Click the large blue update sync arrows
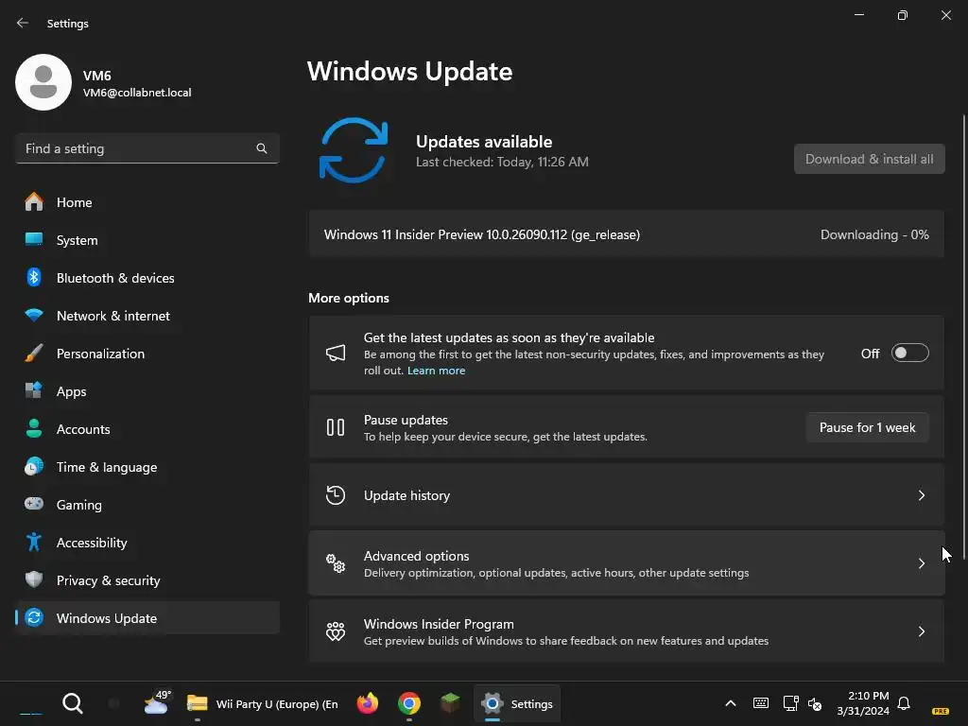The image size is (968, 726). coord(354,150)
